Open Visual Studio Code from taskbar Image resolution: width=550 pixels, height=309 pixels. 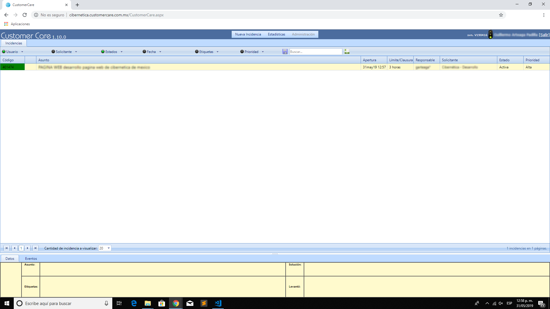tap(218, 303)
